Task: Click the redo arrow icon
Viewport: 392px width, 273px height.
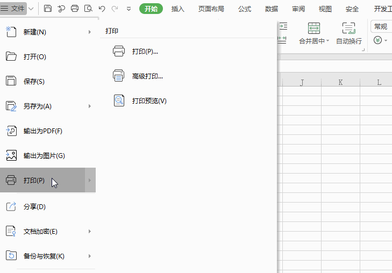Action: click(x=115, y=9)
